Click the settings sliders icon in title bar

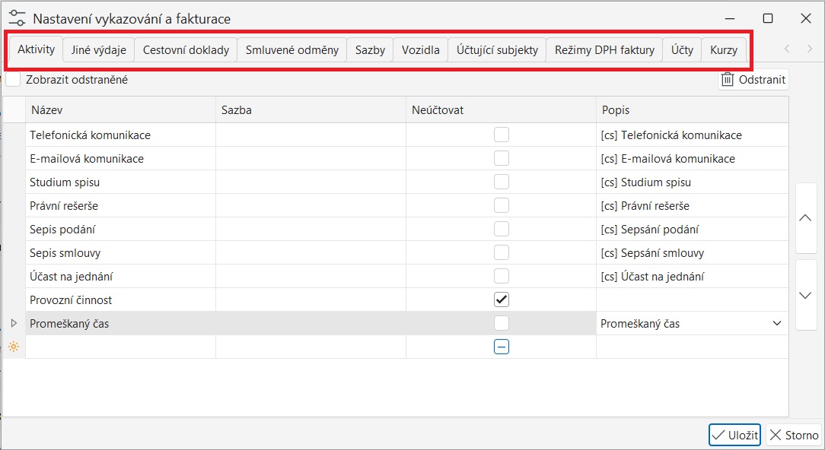[17, 18]
